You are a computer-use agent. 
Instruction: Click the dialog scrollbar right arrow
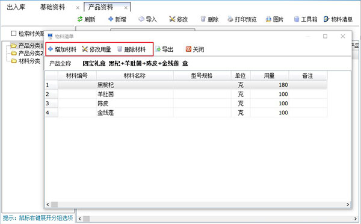pyautogui.click(x=348, y=204)
